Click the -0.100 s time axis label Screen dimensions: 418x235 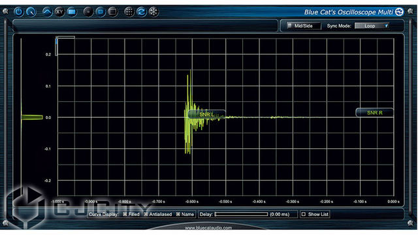(360, 202)
